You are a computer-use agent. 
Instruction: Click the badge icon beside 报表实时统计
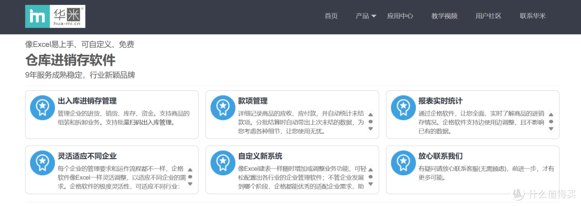[x=403, y=108]
